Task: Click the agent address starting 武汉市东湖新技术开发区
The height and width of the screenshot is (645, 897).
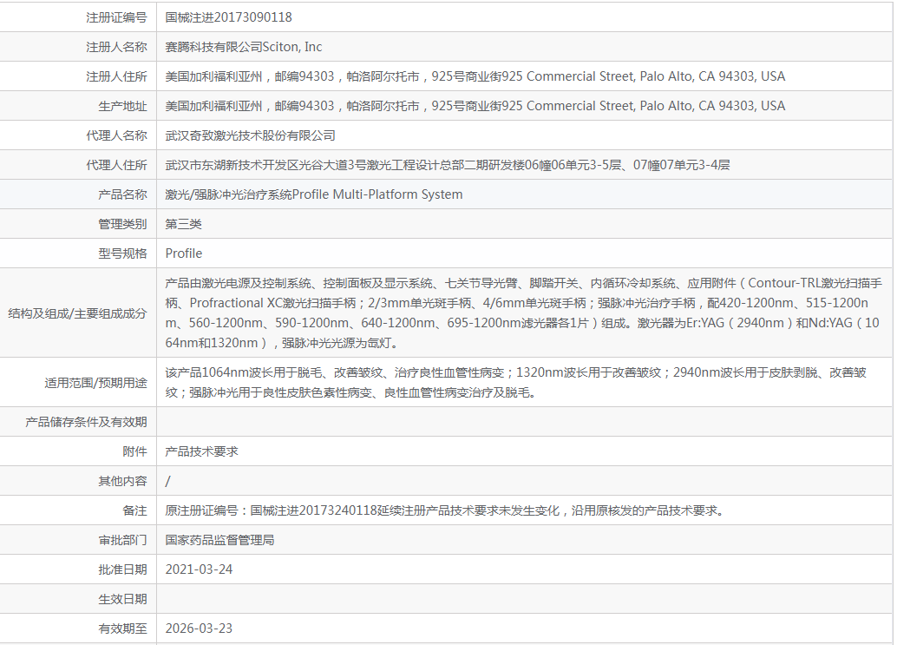Action: pos(448,165)
